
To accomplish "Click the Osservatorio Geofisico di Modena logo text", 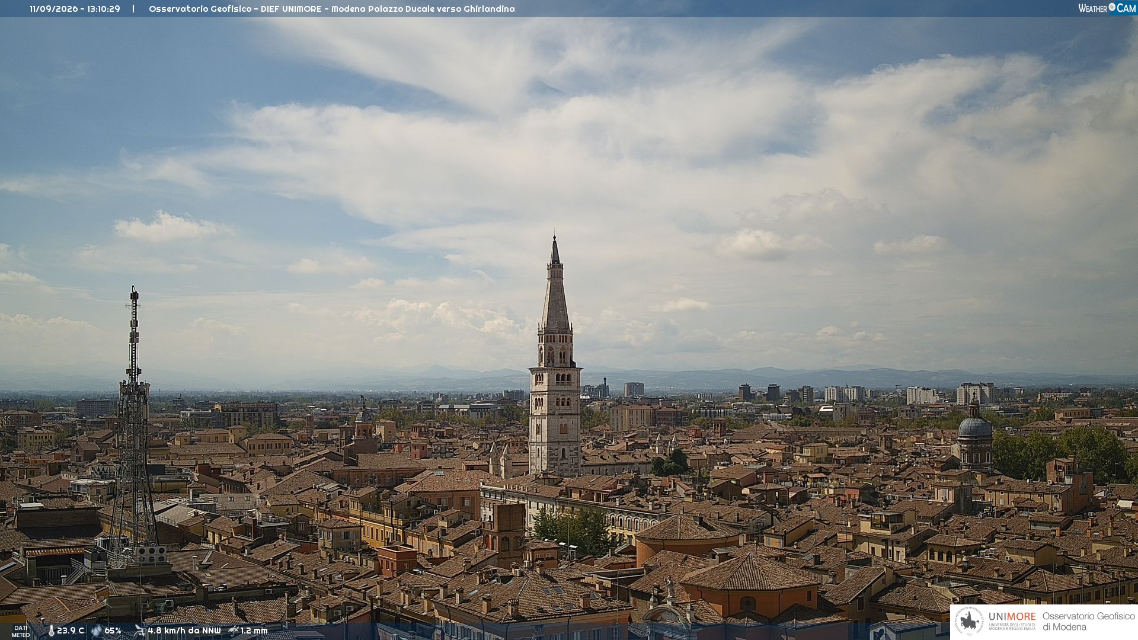I will (1088, 621).
